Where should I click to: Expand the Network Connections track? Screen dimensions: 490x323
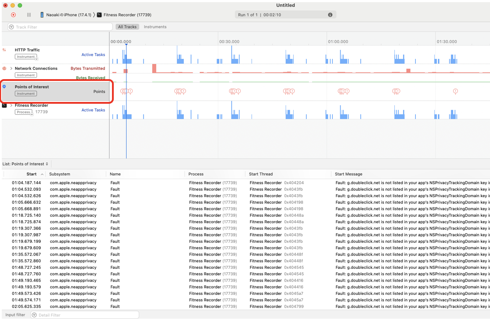coord(11,68)
